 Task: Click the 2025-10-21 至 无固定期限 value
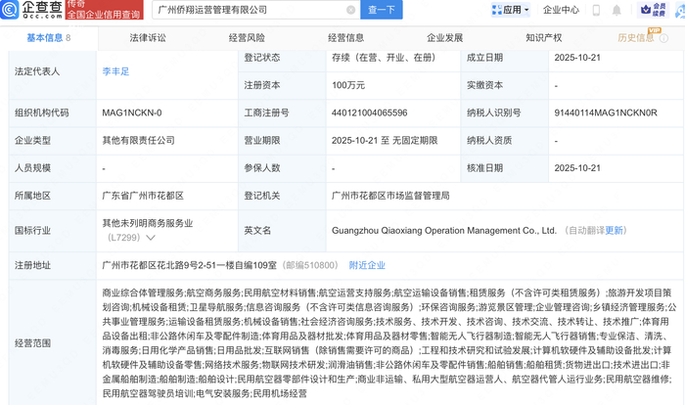pyautogui.click(x=385, y=140)
